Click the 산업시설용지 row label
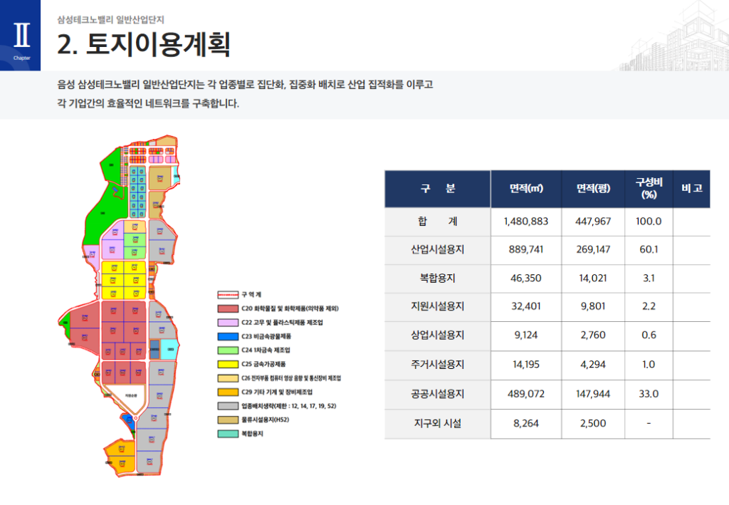 pos(437,250)
